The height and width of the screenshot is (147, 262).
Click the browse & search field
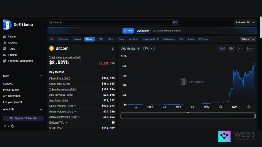(167, 31)
